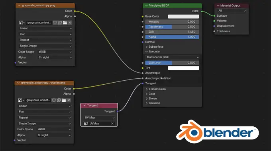Click BSDF output socket on Principled BSDF

click(x=202, y=12)
